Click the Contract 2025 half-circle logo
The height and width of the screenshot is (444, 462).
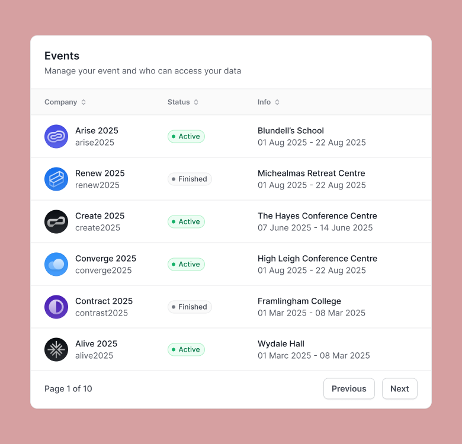pos(56,307)
